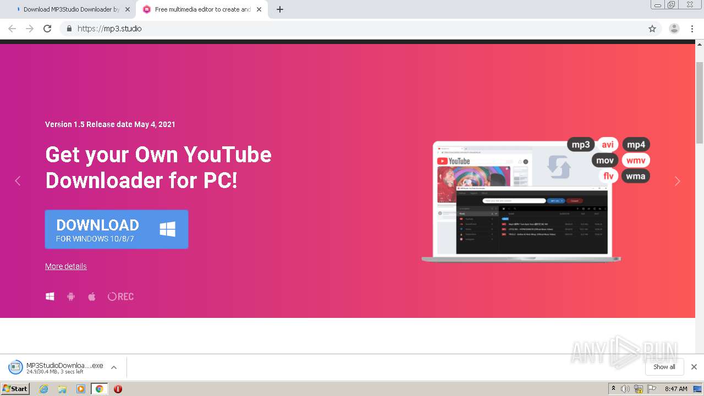Show hidden system tray icons

pyautogui.click(x=613, y=389)
